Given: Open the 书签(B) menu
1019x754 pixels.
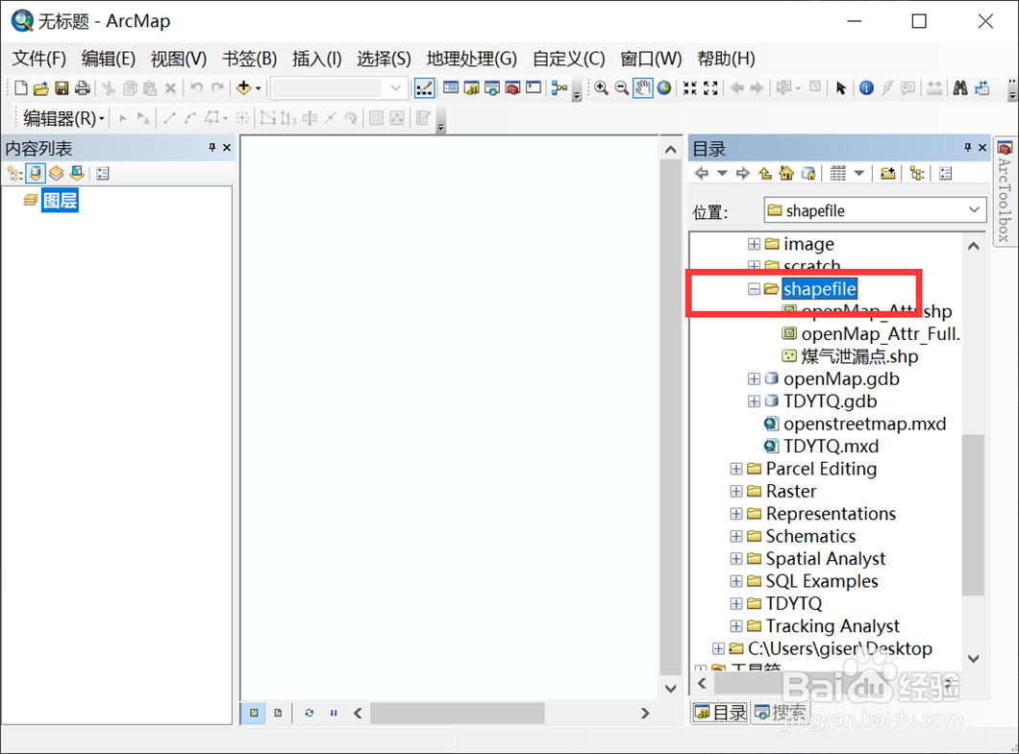Looking at the screenshot, I should (249, 59).
